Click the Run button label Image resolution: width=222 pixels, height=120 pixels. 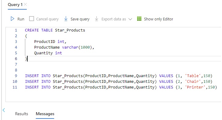[21, 19]
